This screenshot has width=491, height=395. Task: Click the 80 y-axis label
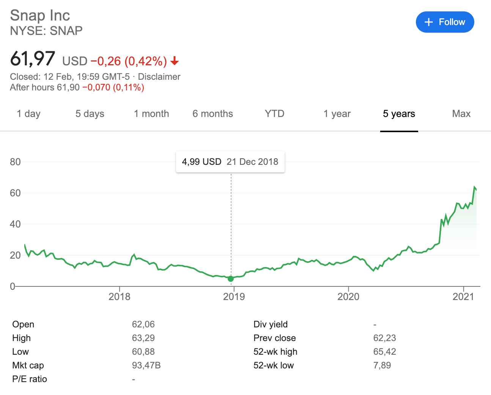pos(15,162)
